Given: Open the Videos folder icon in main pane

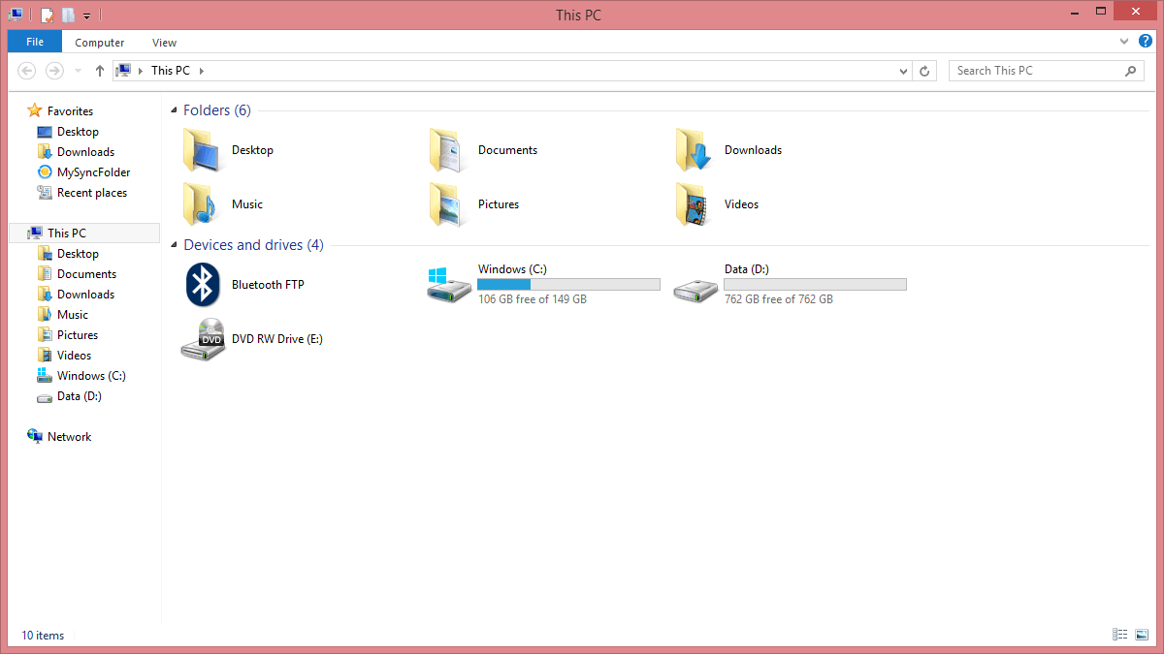Looking at the screenshot, I should [694, 204].
